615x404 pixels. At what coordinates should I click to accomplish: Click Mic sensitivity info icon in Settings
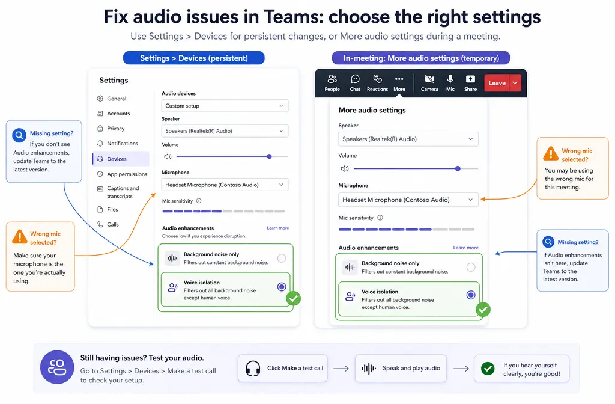click(x=199, y=201)
